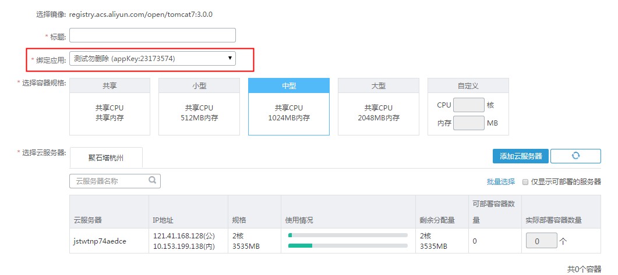Select the 小型 512MB container spec

click(x=199, y=107)
